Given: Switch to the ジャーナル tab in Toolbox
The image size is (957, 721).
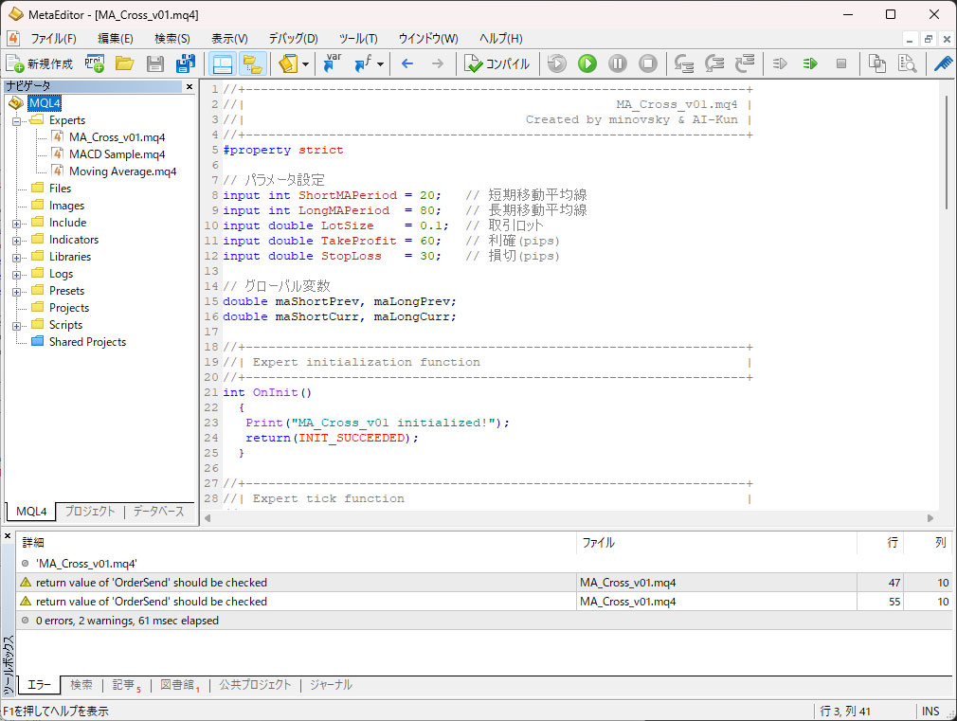Looking at the screenshot, I should click(331, 684).
